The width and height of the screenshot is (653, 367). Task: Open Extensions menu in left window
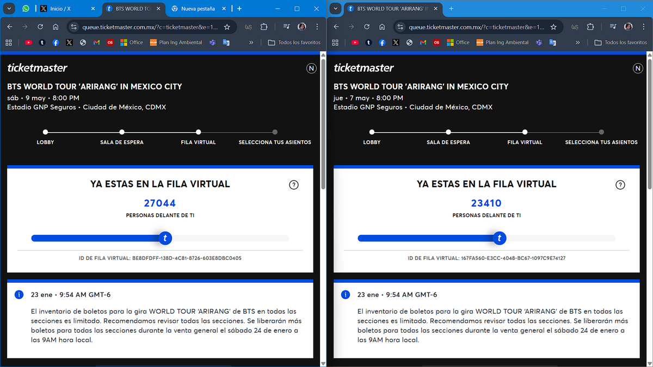point(264,27)
